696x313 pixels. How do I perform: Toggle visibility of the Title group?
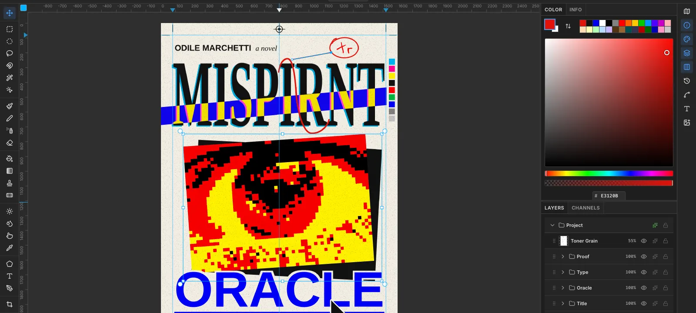coord(644,303)
